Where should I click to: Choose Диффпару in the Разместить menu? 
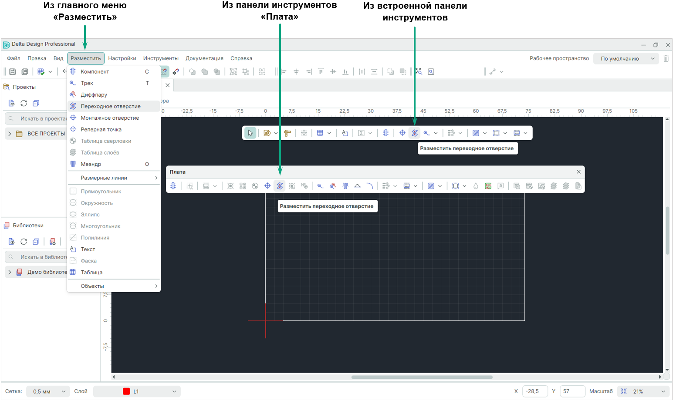click(114, 94)
